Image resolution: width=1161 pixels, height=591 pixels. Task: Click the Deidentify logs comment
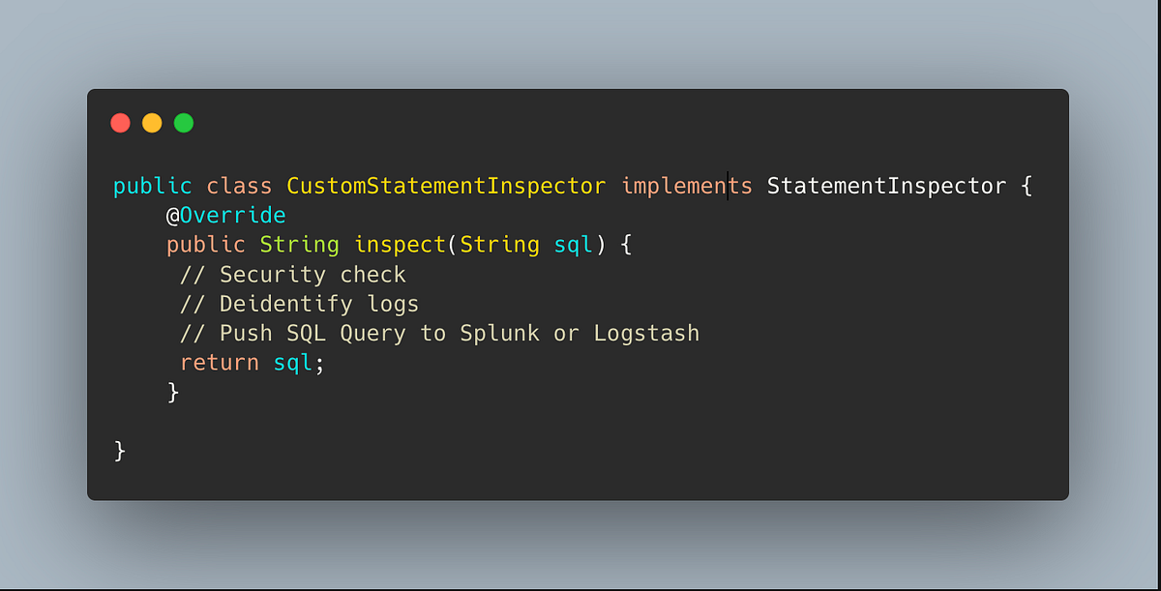pyautogui.click(x=299, y=304)
